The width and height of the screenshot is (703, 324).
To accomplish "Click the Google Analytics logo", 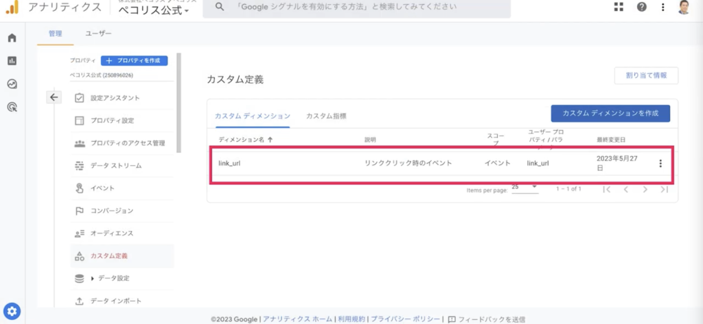I will tap(12, 7).
